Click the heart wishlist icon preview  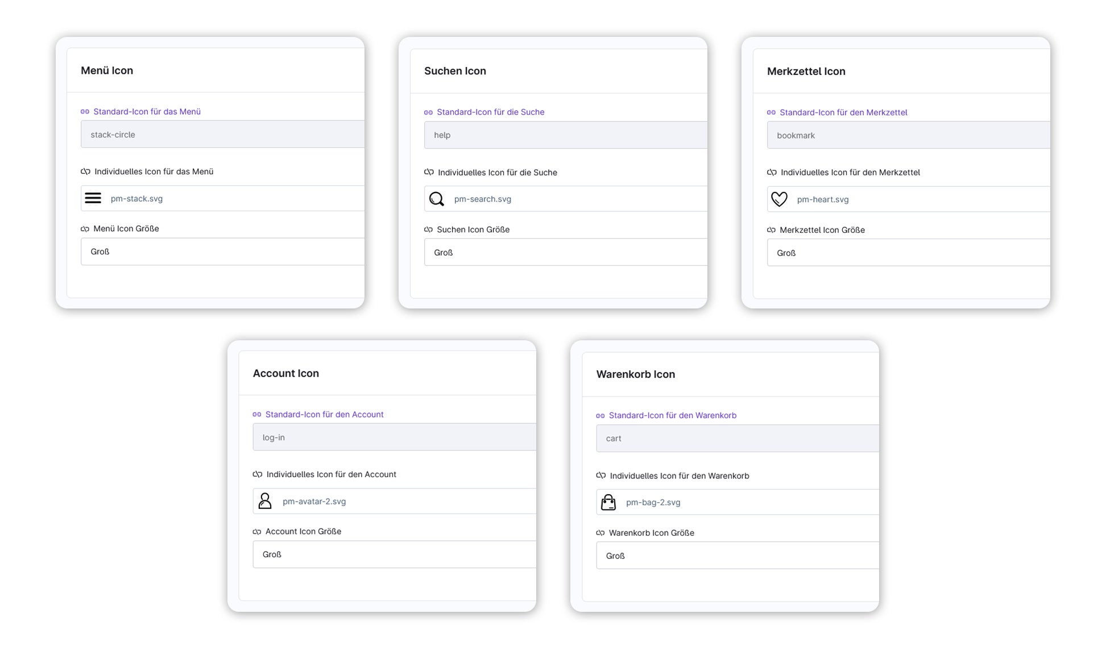click(x=779, y=199)
